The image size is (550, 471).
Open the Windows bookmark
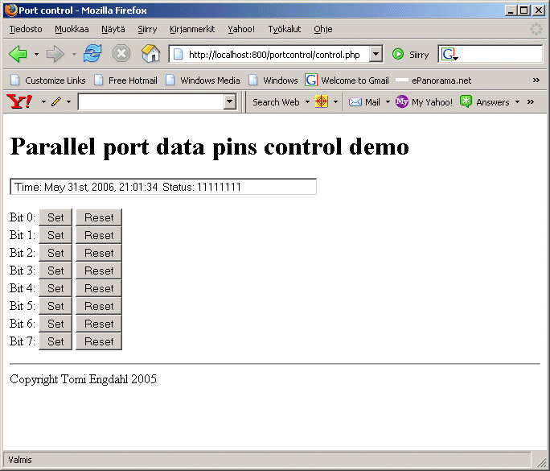(x=273, y=81)
